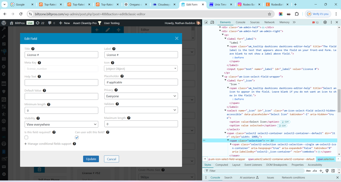Click the Maximum length help tooltip icon

point(129,118)
